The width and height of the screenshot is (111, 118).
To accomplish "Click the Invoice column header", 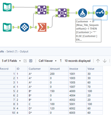I will (x=77, y=69).
